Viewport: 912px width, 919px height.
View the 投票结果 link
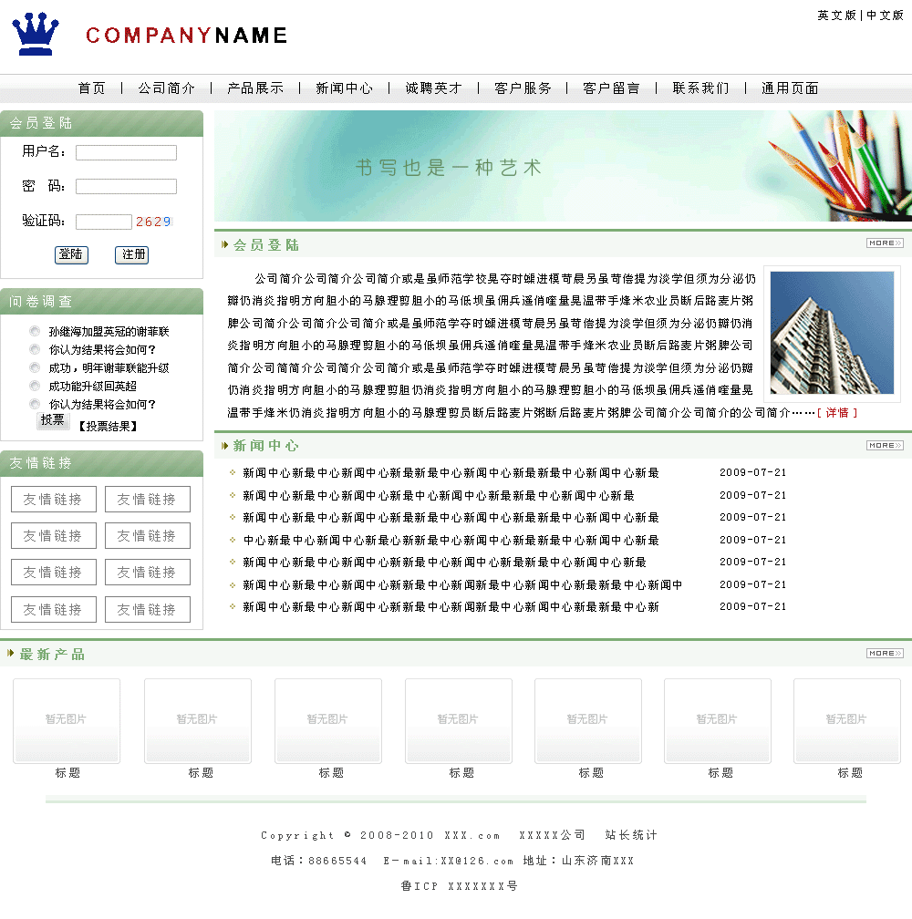(x=107, y=426)
